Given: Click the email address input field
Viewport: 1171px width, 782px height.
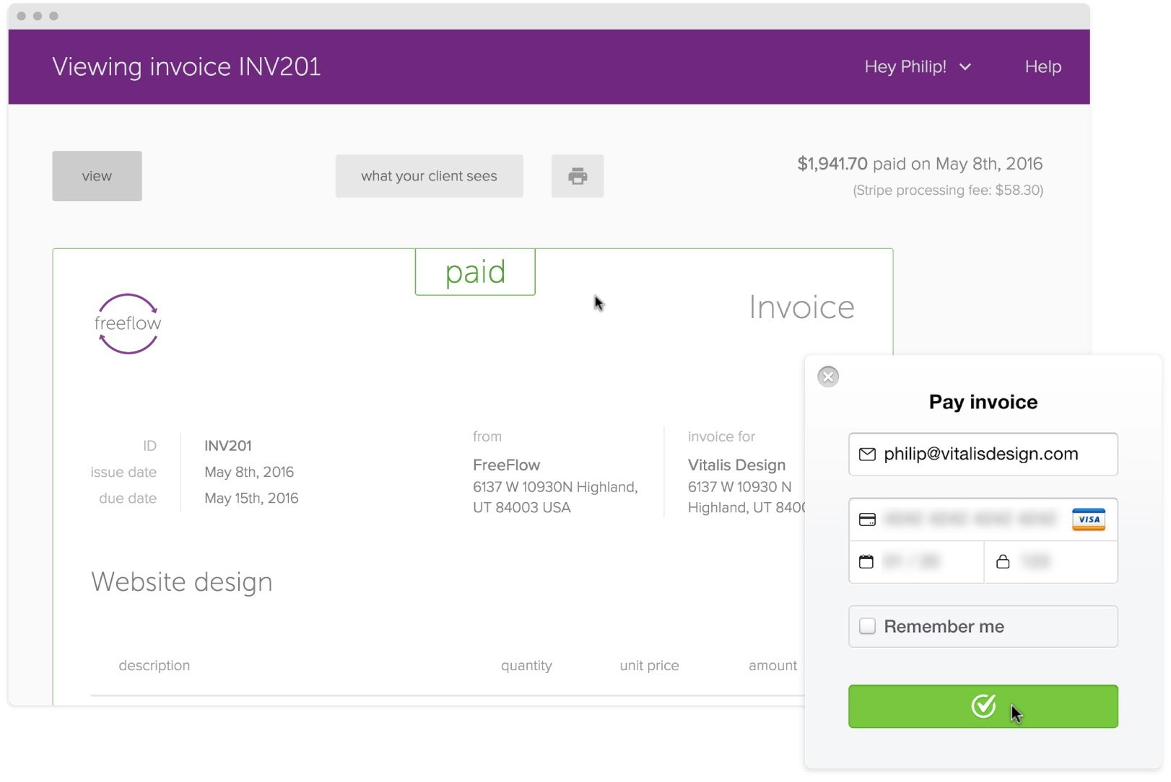Looking at the screenshot, I should click(x=983, y=454).
